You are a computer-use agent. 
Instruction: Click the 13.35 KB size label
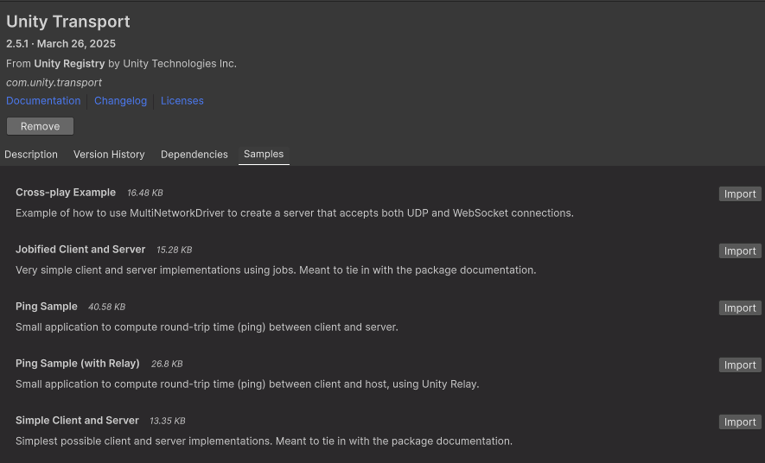click(168, 421)
